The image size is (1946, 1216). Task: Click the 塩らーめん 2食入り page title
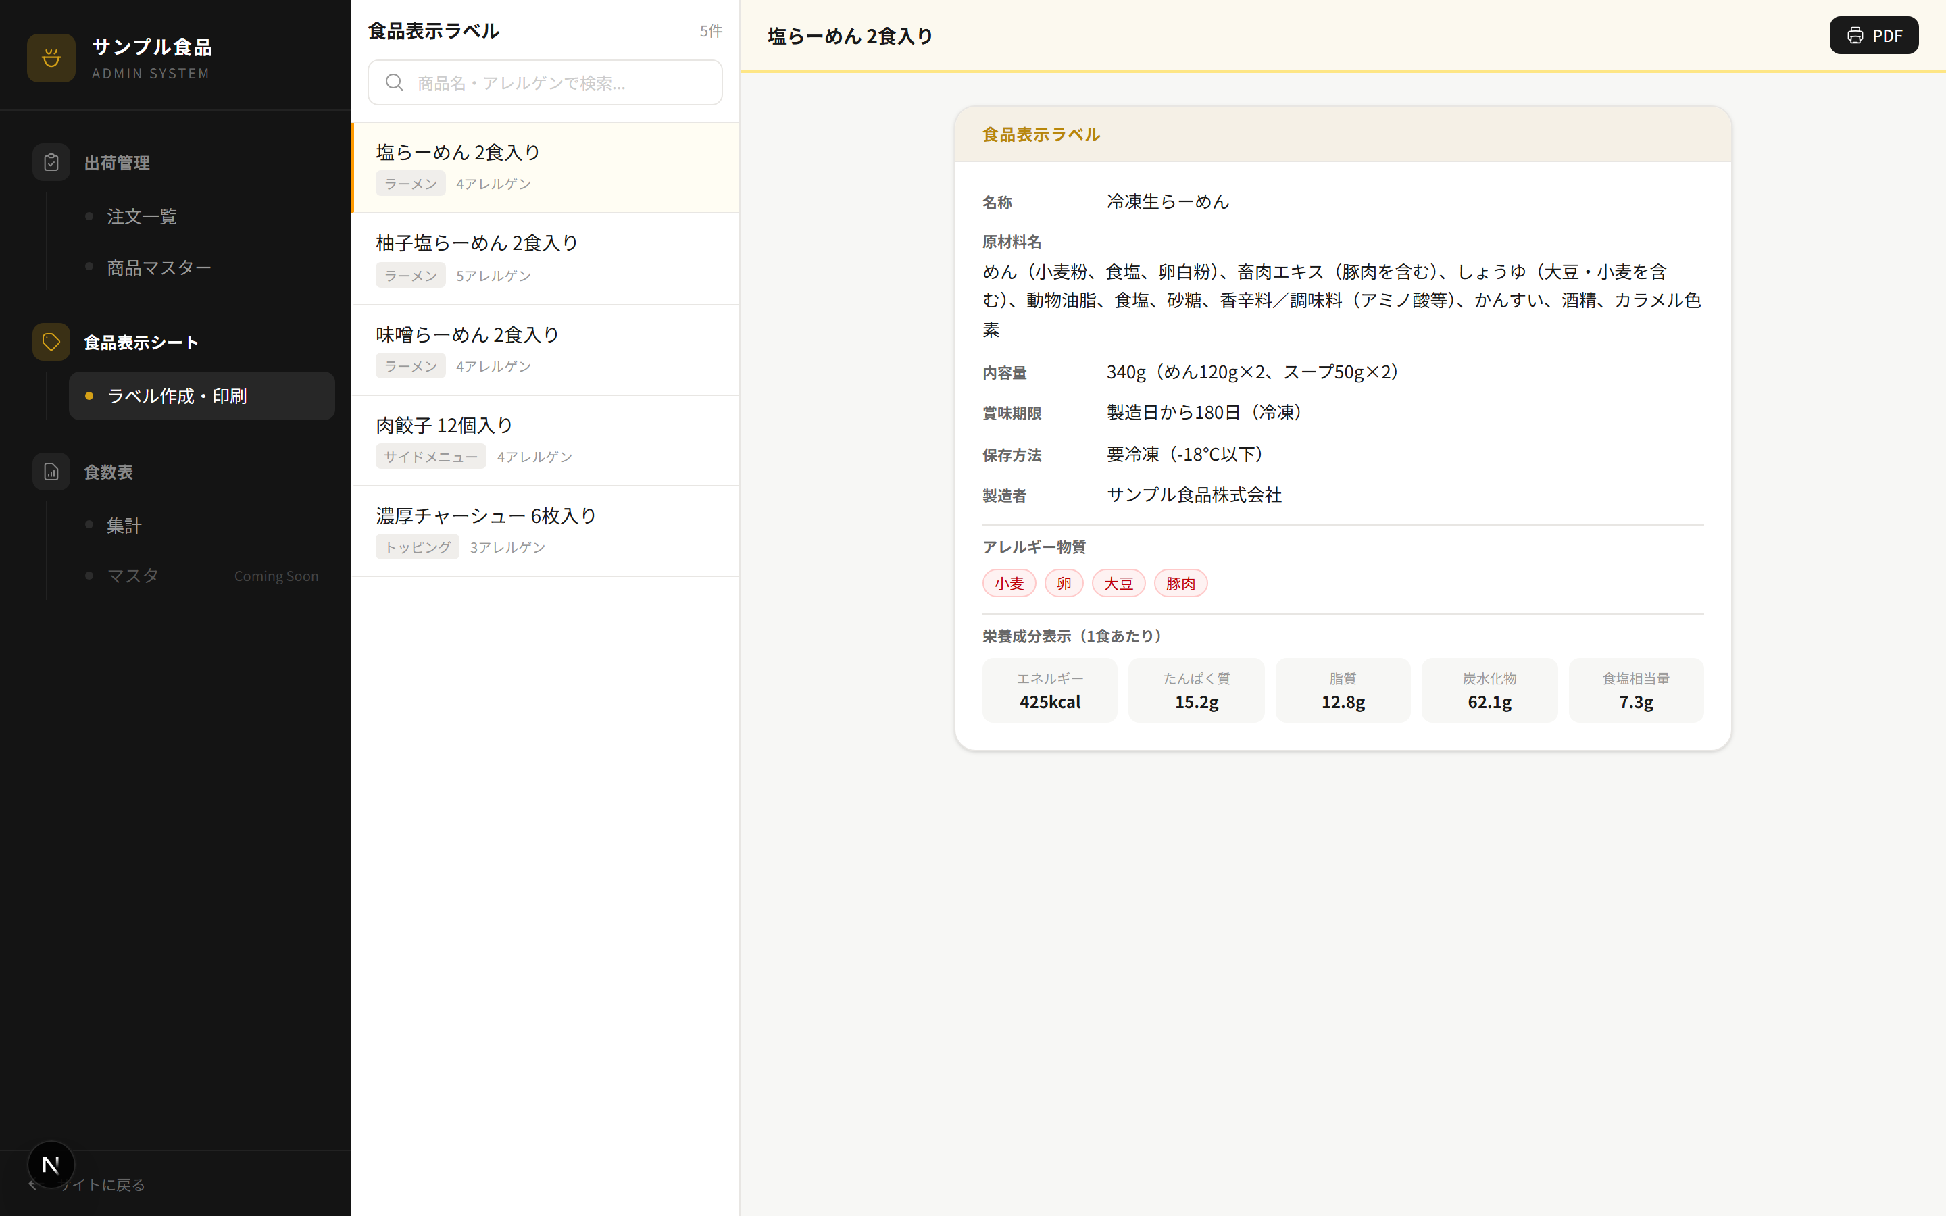coord(850,35)
